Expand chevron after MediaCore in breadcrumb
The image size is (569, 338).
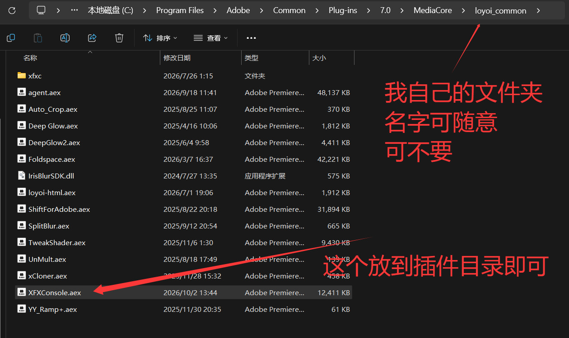click(x=464, y=10)
